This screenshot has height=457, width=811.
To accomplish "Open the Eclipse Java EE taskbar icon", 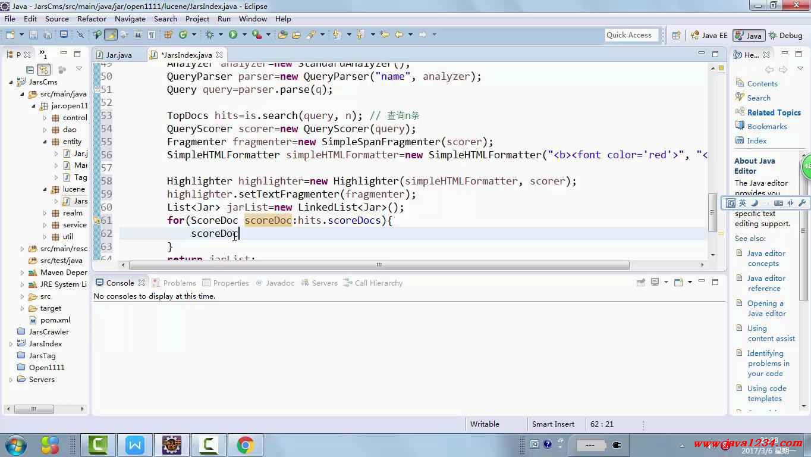I will point(172,445).
